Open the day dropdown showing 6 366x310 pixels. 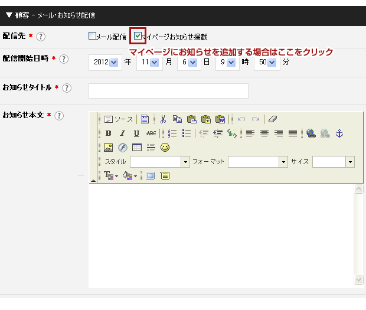189,63
